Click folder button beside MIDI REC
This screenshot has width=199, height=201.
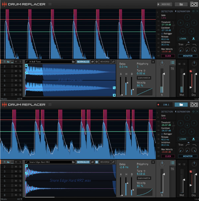(181, 4)
